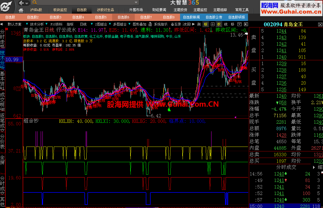Open the 基本资料 sidebar tab
Viewport: 323px width, 208px height.
click(x=2, y=81)
